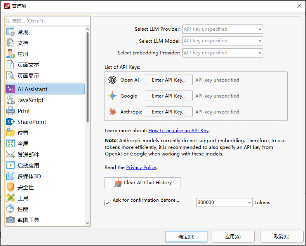Click the Clear All Chat History button
306x246 pixels.
[143, 183]
